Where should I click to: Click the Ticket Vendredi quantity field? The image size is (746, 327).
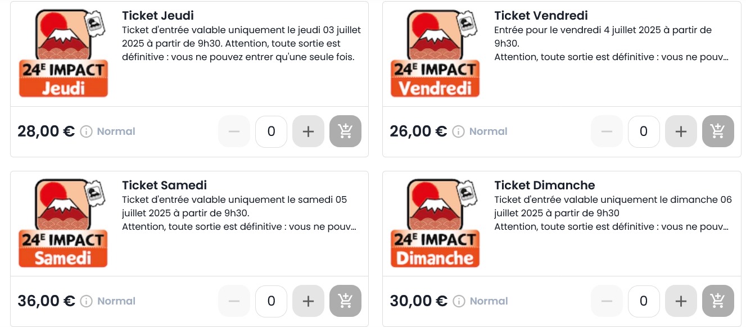(644, 131)
